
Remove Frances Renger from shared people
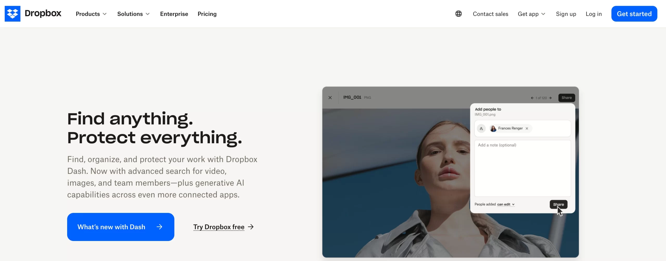click(527, 128)
